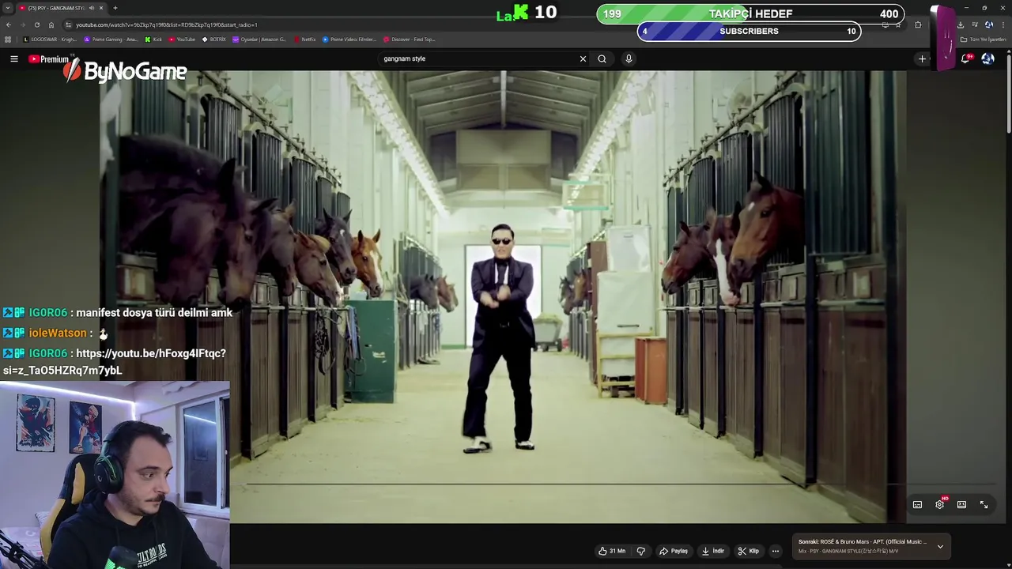Open a new browser tab
Image resolution: width=1012 pixels, height=569 pixels.
[x=115, y=8]
